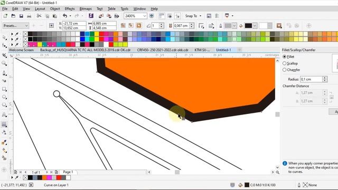Switch to the Welcome Screen tab
Screen dimensions: 338x190
click(x=21, y=50)
